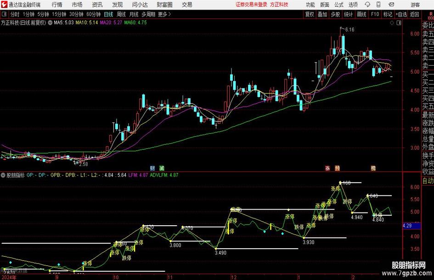This screenshot has width=434, height=280.
Task: Switch to the 月线 monthly tab
Action: tap(134, 14)
